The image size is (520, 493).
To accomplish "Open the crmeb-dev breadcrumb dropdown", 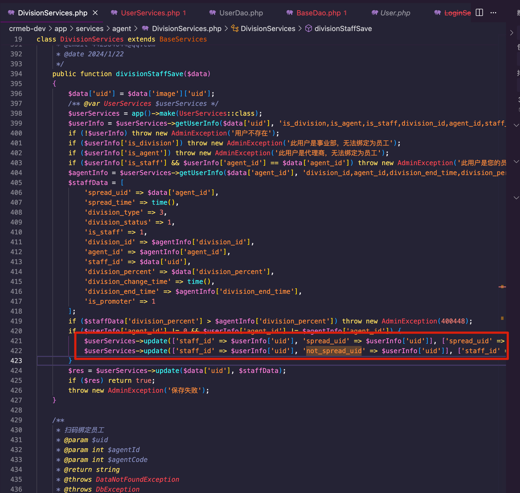I will pos(27,29).
